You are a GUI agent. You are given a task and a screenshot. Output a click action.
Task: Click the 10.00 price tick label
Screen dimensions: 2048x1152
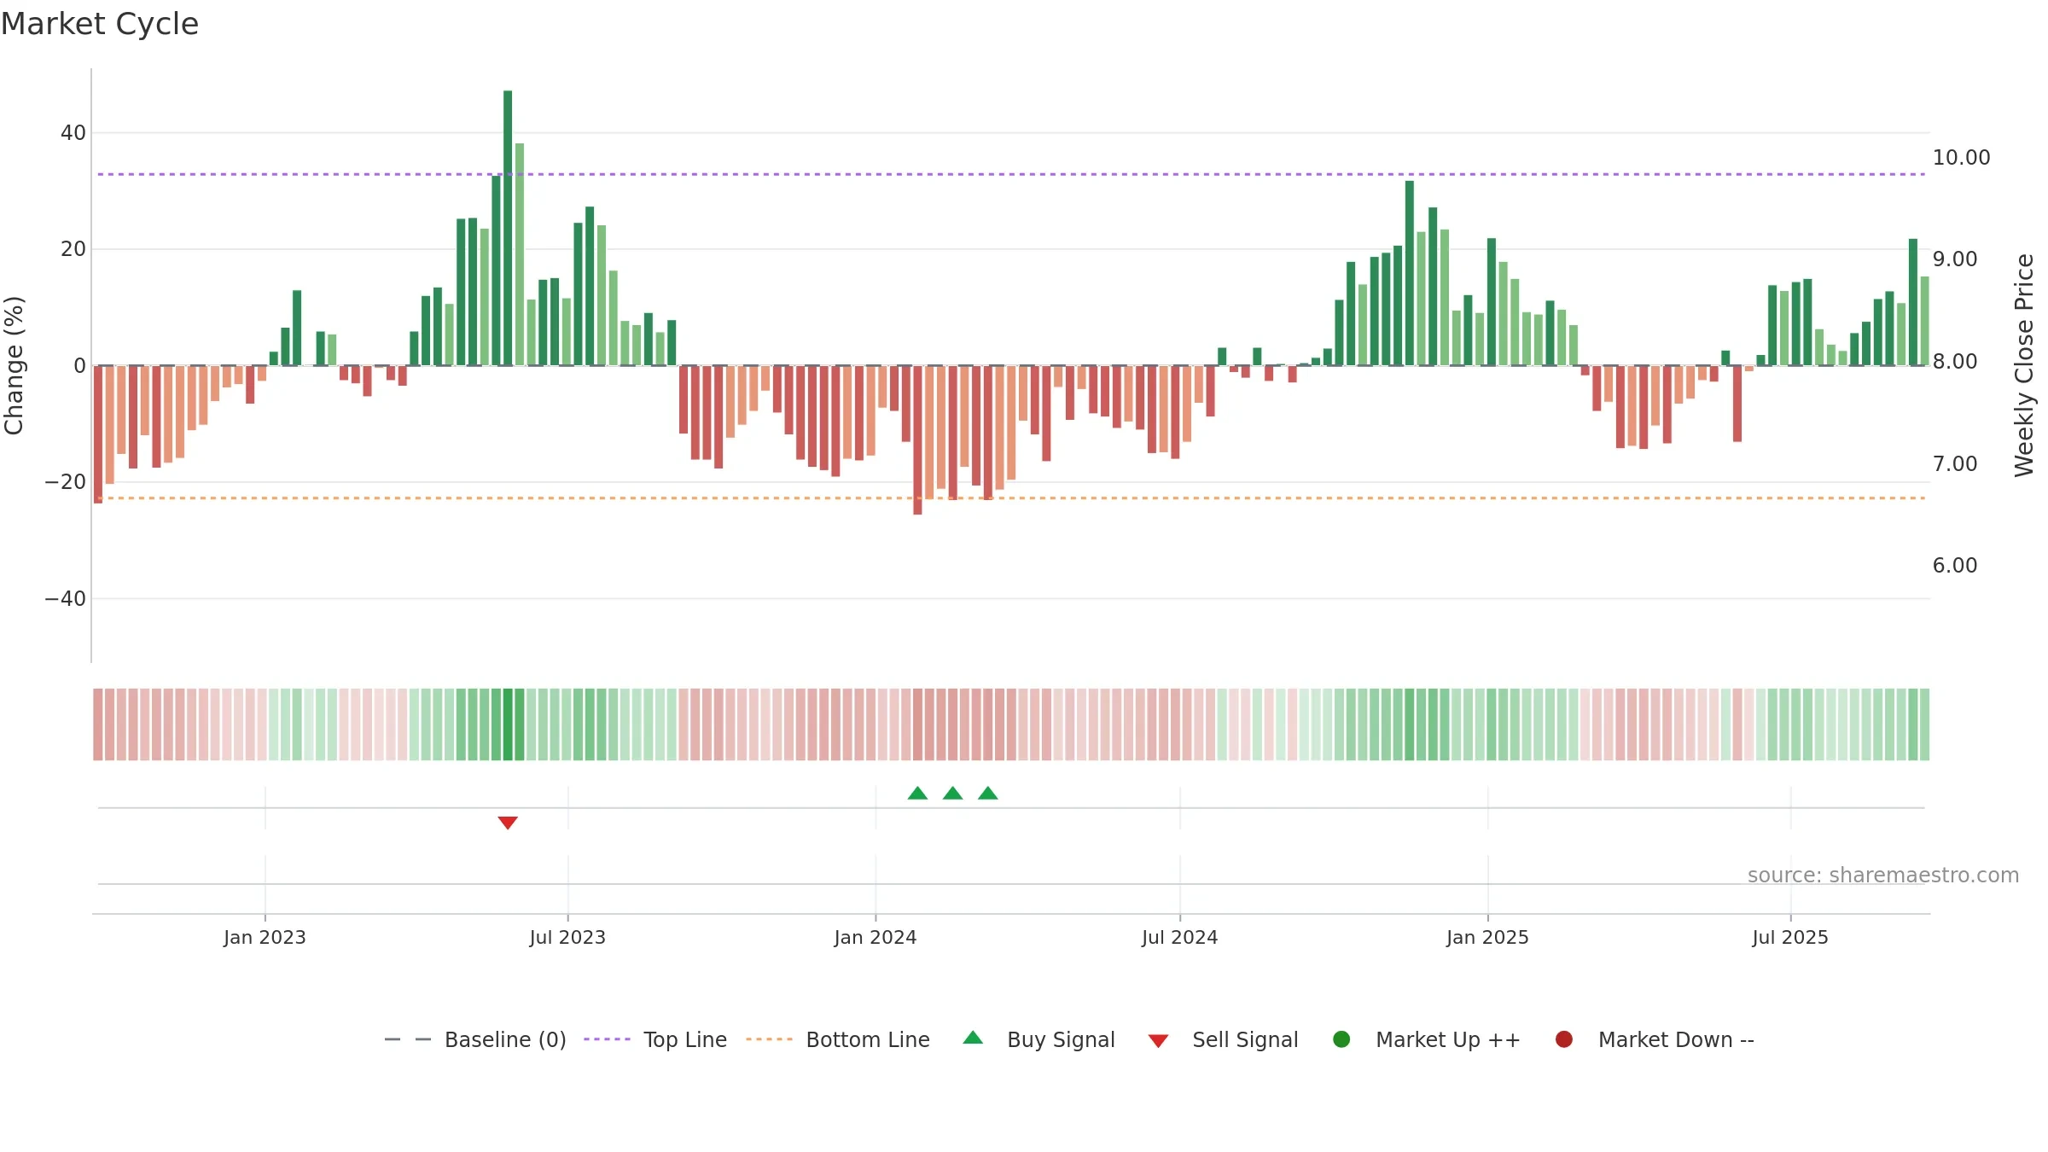tap(1961, 158)
